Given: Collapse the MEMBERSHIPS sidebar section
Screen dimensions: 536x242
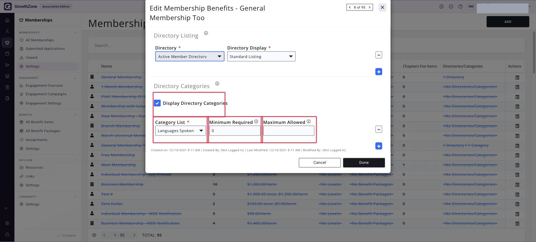Looking at the screenshot, I should click(x=75, y=33).
